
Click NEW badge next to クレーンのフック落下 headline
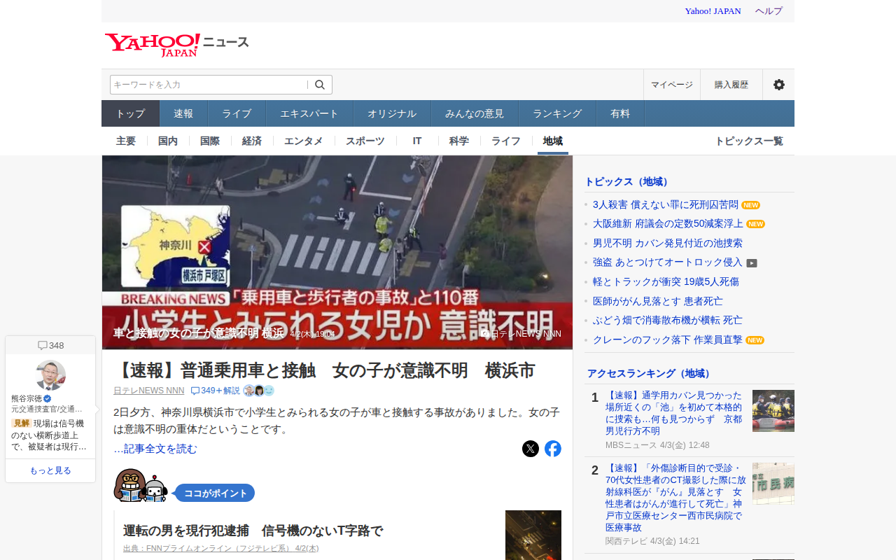click(755, 340)
